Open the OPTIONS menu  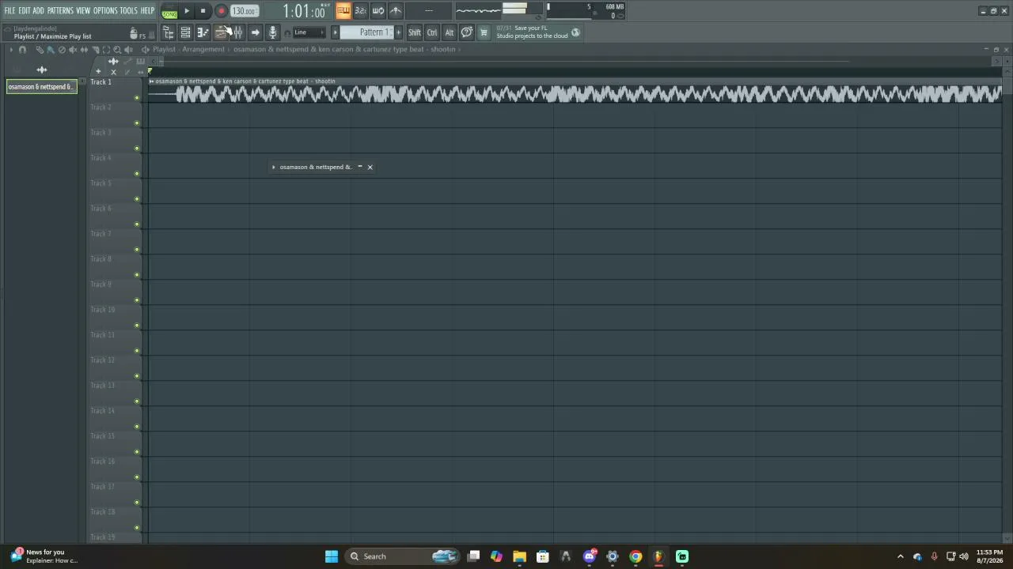tap(105, 10)
